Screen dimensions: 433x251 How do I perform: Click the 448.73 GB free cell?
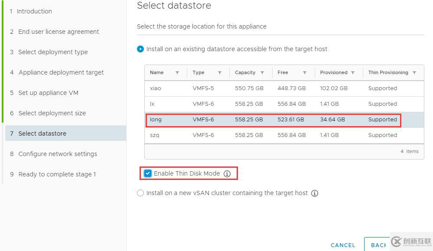[x=291, y=88]
